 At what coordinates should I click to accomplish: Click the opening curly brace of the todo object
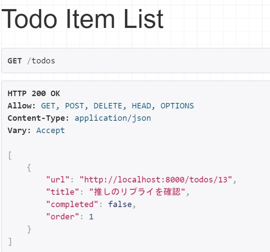(x=29, y=168)
